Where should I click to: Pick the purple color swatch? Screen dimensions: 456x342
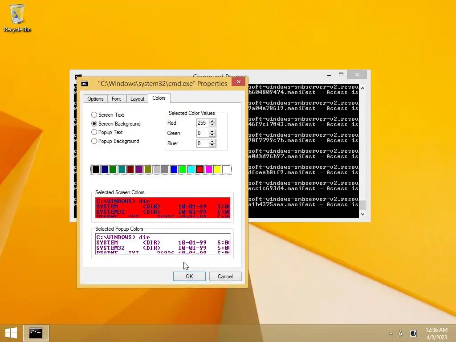click(x=139, y=170)
